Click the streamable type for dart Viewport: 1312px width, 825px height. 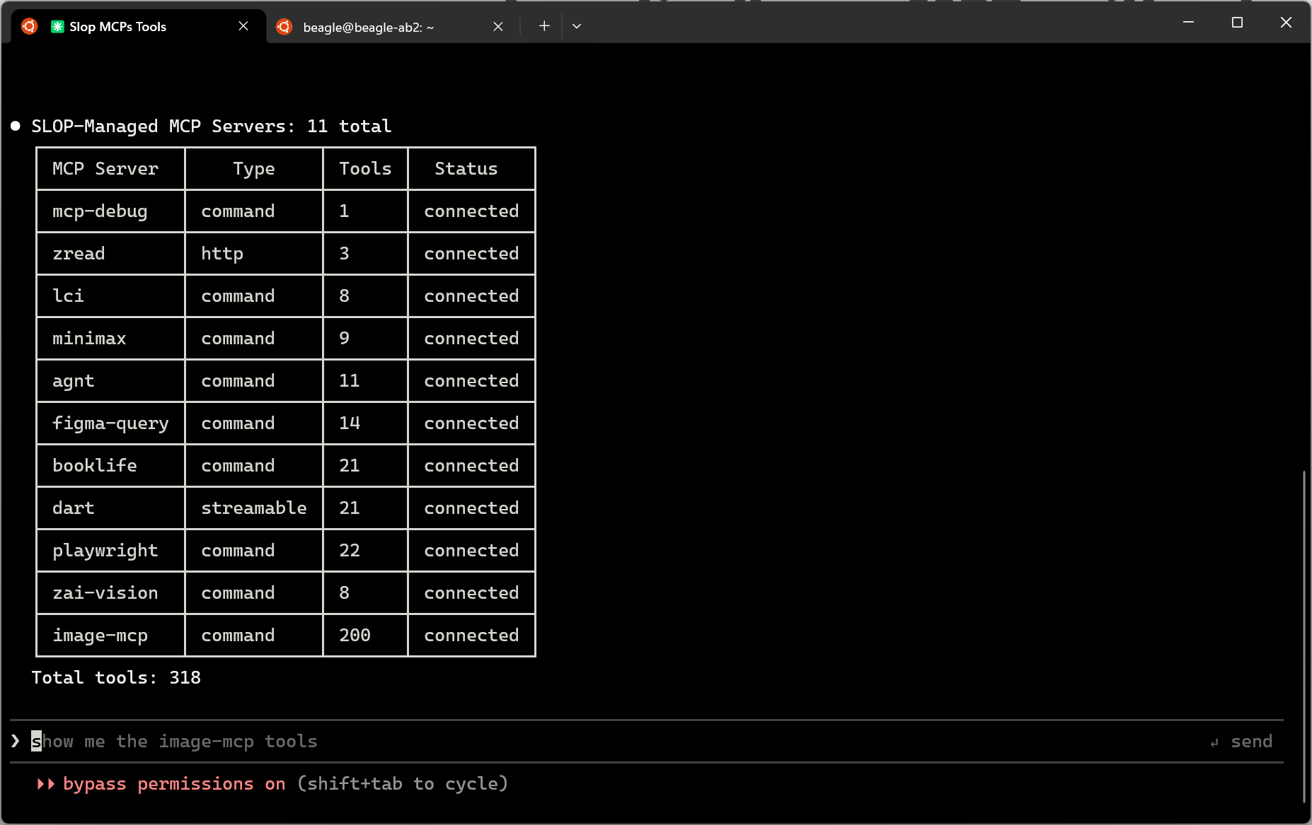pos(254,508)
